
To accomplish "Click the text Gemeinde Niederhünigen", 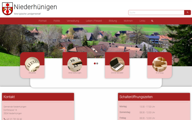I will coord(15,107).
